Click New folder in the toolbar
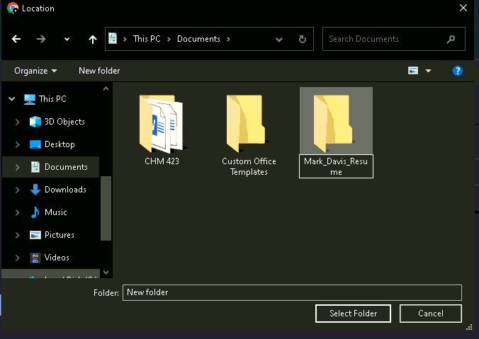 (99, 71)
